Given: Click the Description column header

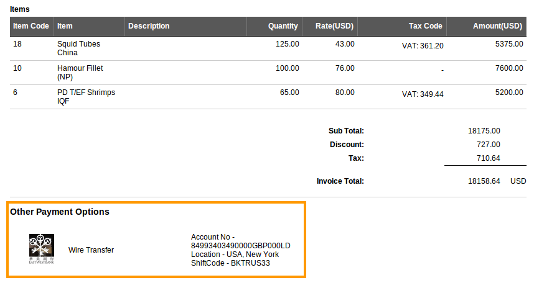Looking at the screenshot, I should click(149, 26).
